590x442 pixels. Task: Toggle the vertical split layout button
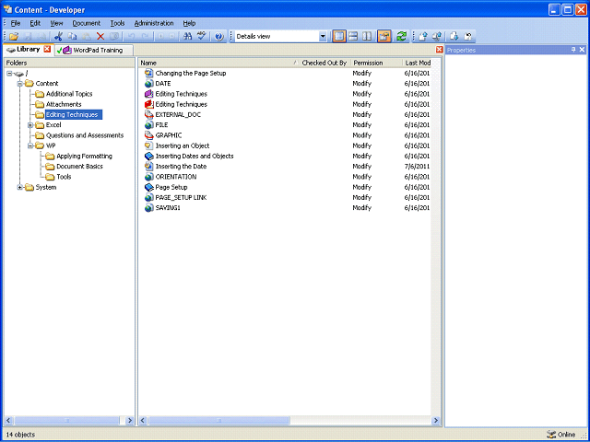(x=367, y=37)
